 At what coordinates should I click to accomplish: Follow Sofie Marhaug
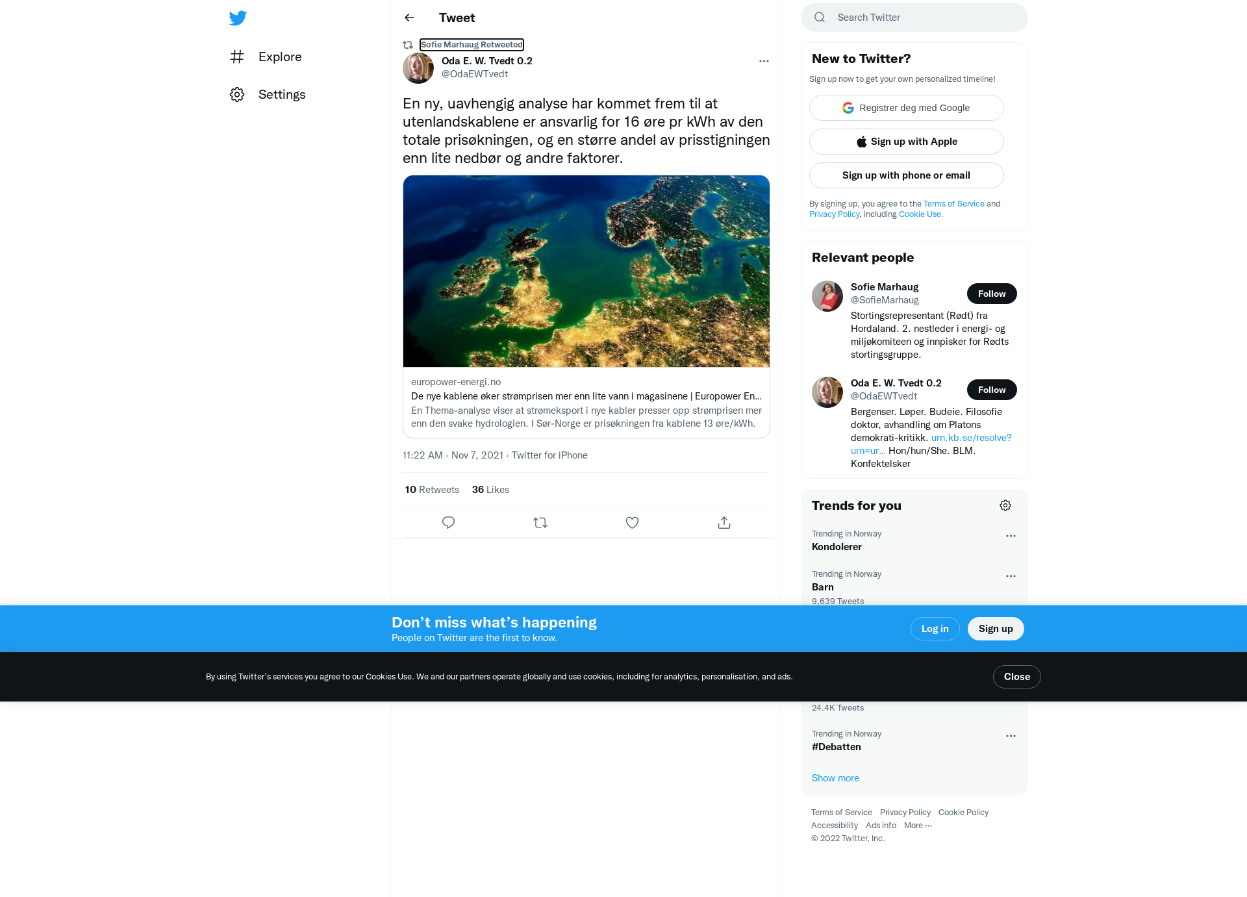992,294
